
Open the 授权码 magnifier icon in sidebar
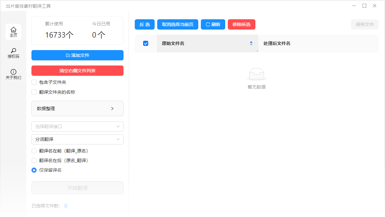[x=13, y=51]
